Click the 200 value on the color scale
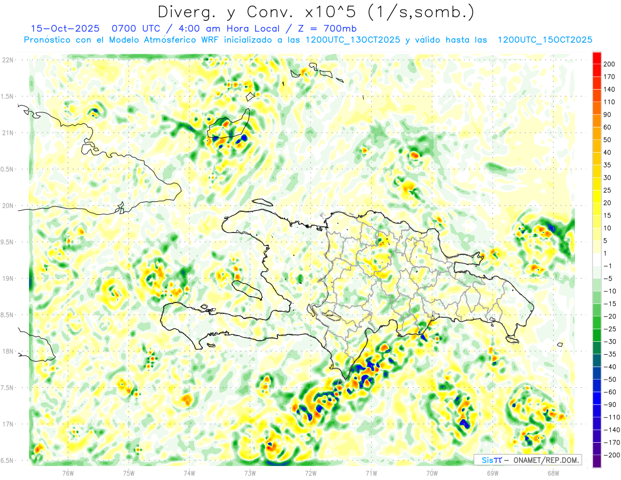This screenshot has width=621, height=480. (609, 64)
